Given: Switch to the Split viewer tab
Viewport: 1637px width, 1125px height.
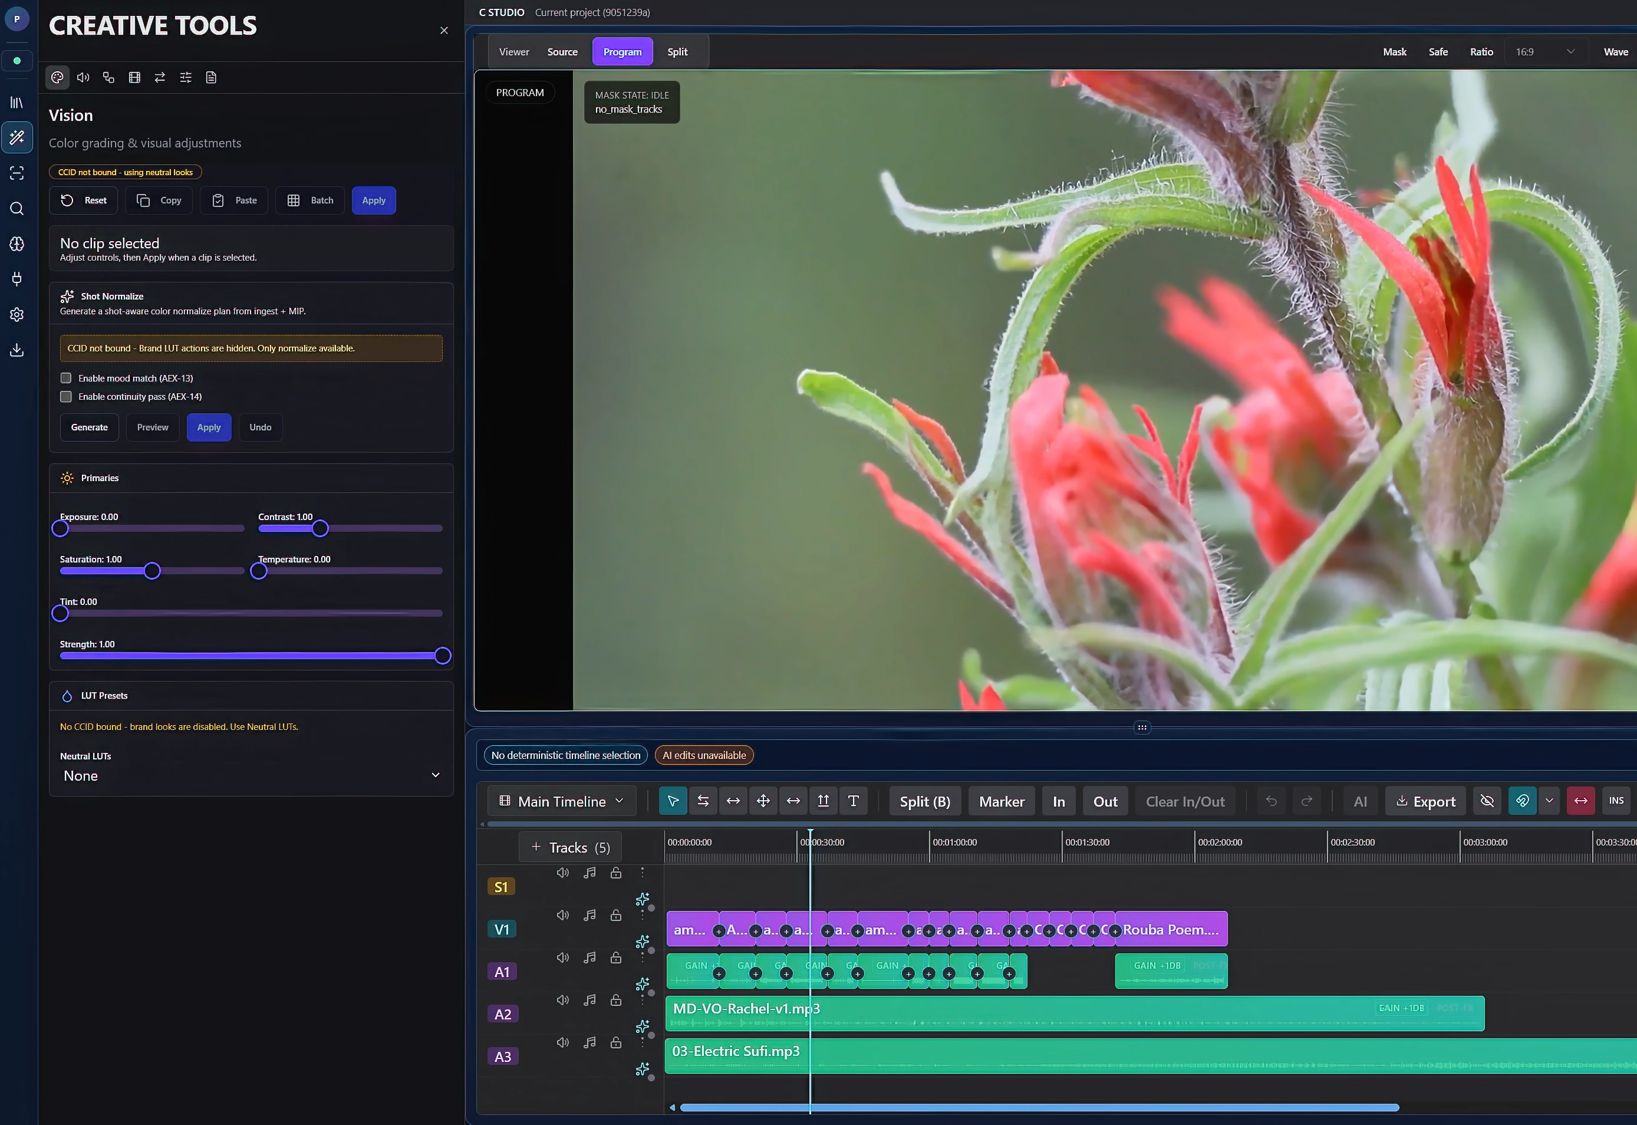Looking at the screenshot, I should pos(677,52).
